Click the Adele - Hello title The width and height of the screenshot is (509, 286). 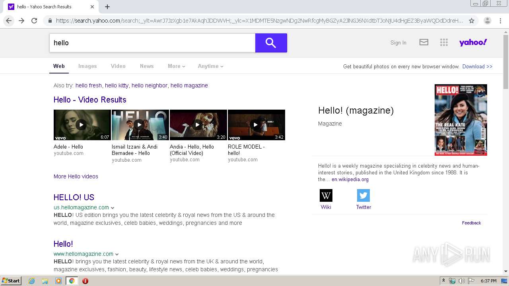pyautogui.click(x=68, y=147)
